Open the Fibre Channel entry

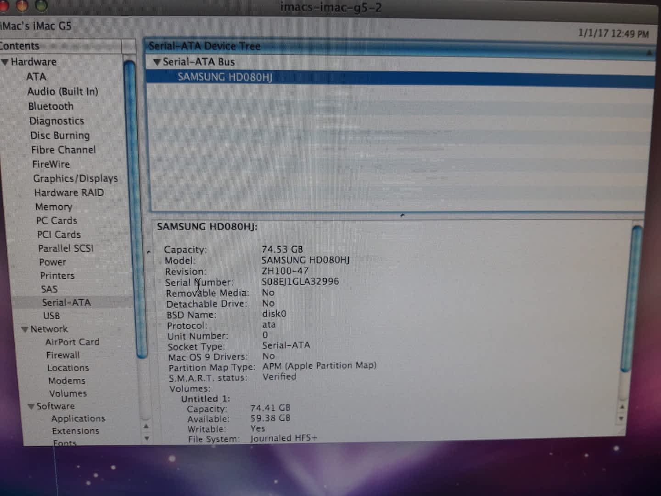click(x=64, y=150)
